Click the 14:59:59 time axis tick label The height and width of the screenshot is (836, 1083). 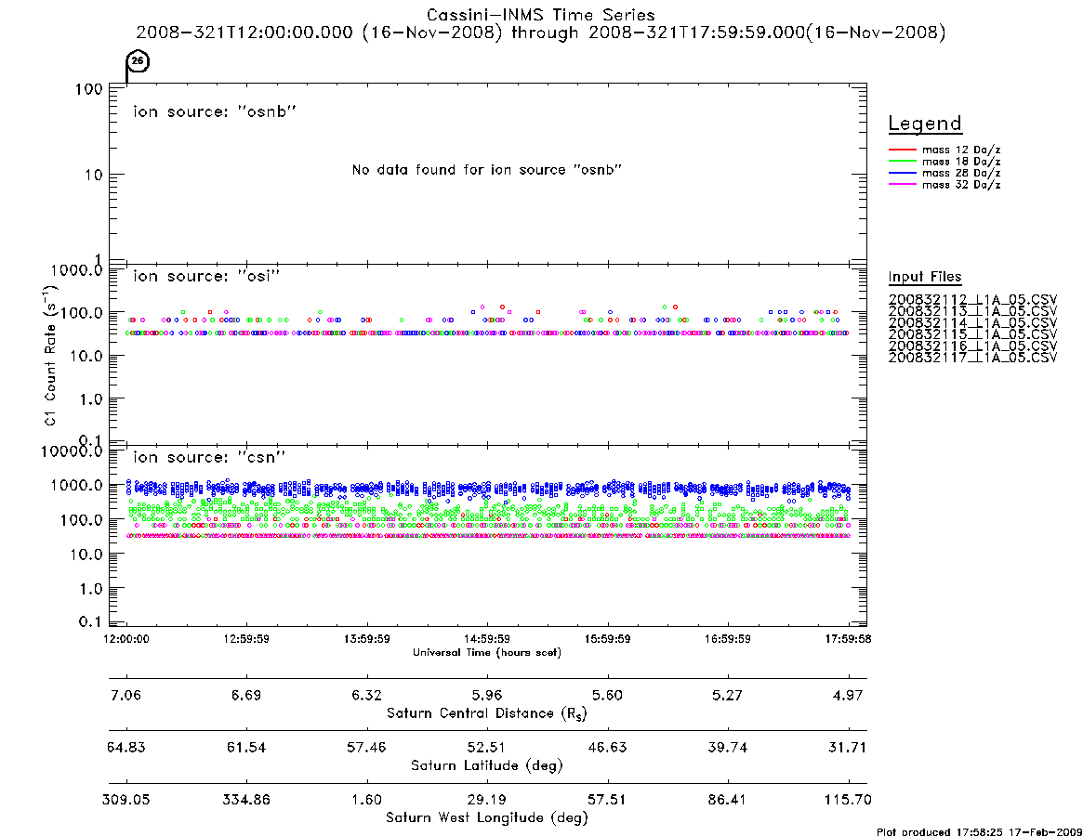point(487,639)
